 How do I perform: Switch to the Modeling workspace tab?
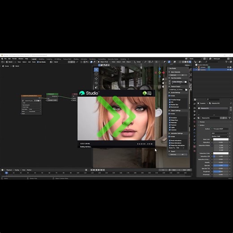click(x=41, y=59)
